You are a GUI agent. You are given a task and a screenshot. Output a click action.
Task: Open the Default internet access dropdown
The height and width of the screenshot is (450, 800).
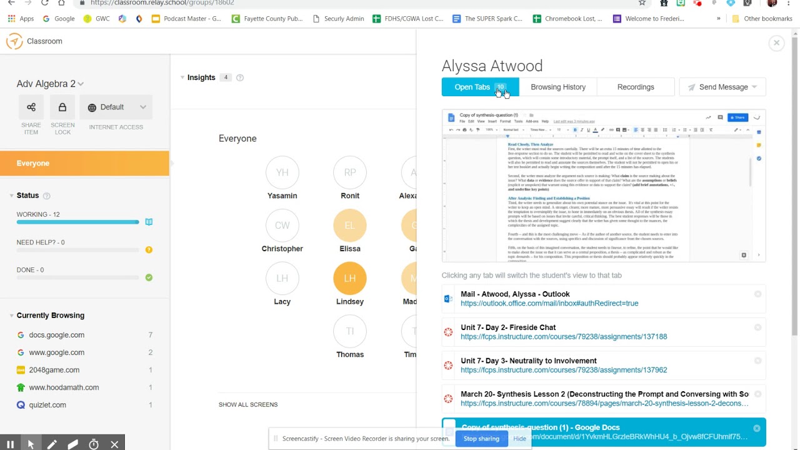116,107
